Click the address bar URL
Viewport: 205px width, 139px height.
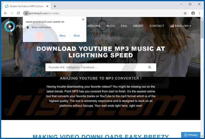(44, 13)
